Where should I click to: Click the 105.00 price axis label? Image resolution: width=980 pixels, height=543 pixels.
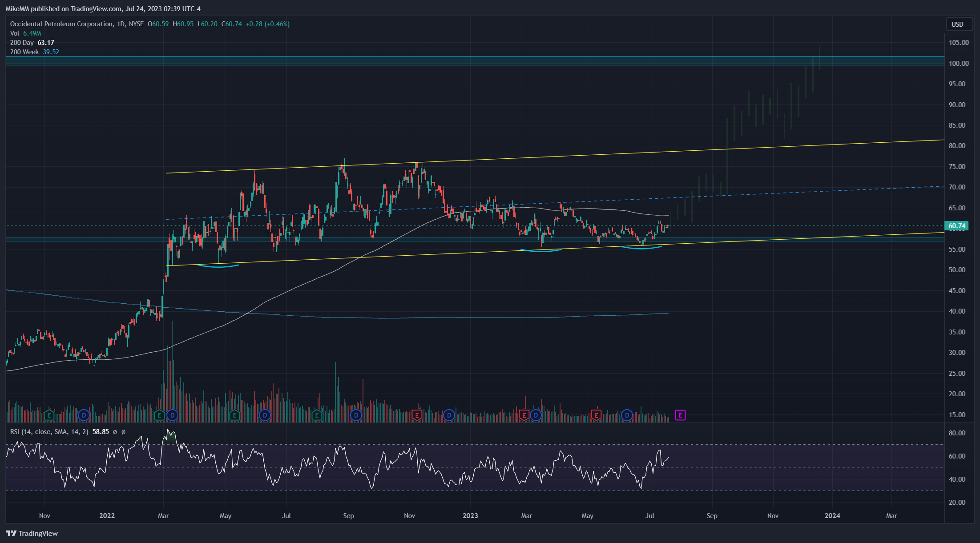[x=959, y=43]
